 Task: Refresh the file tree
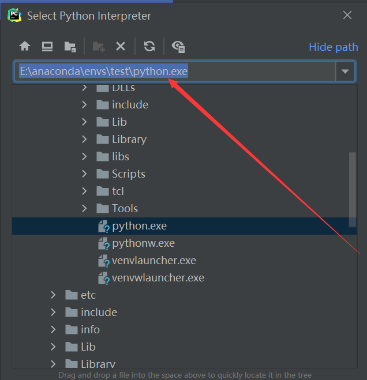pos(149,46)
